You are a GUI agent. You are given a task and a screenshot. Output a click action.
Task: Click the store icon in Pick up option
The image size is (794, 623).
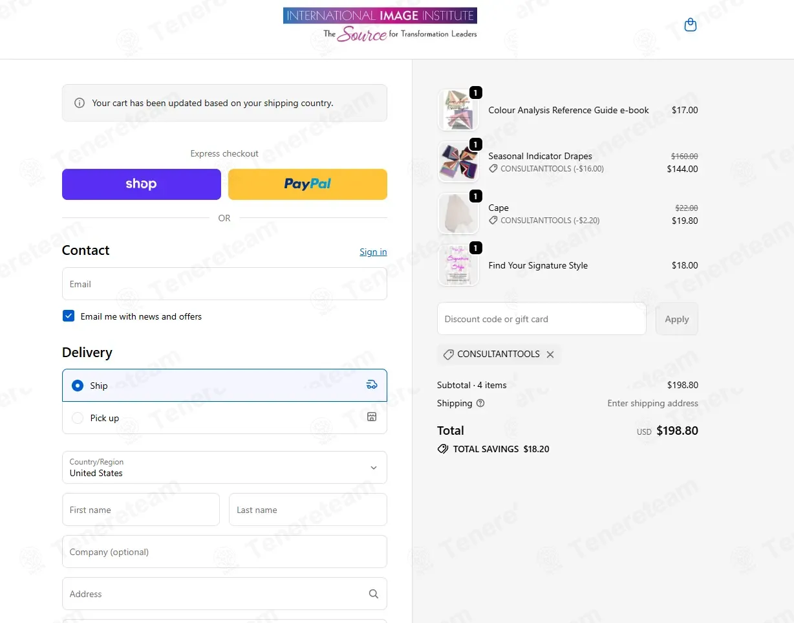(x=372, y=417)
